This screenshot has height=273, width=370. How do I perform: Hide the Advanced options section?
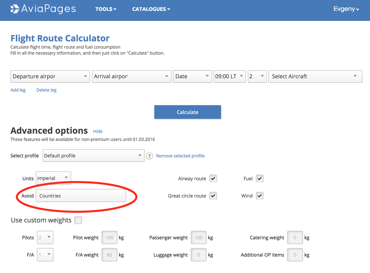click(x=98, y=131)
